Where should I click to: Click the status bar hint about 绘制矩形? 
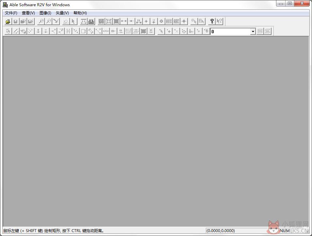pos(53,231)
